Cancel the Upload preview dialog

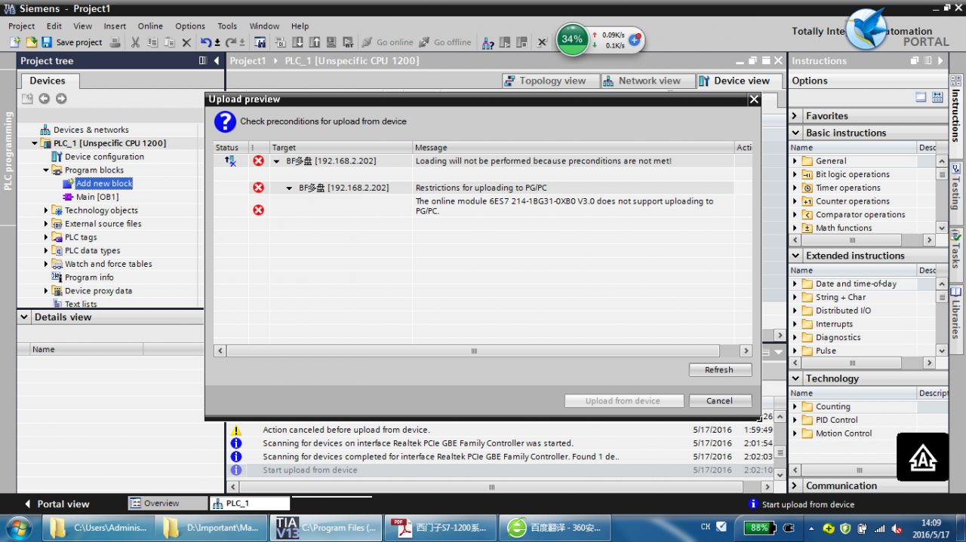(x=719, y=401)
